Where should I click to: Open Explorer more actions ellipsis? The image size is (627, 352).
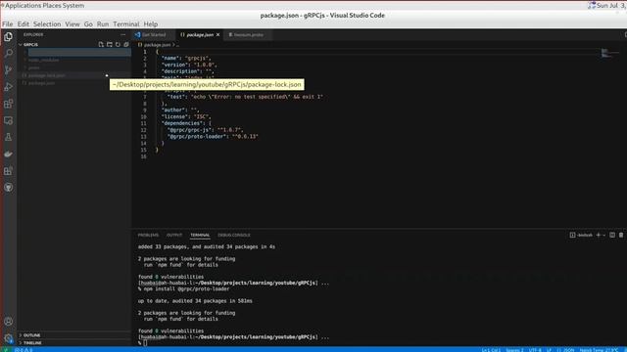[122, 35]
